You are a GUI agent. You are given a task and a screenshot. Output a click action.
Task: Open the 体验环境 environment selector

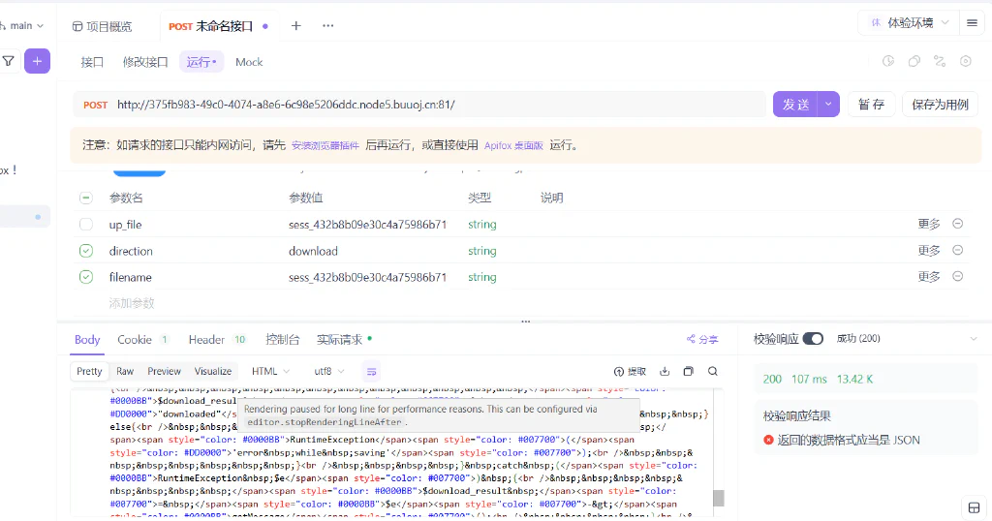[911, 23]
